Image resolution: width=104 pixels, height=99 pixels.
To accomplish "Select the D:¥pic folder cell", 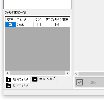I will (25, 24).
